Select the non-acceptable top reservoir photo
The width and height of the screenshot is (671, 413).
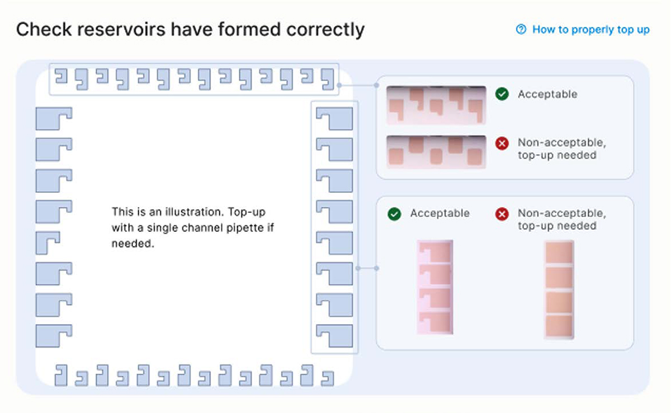coord(436,152)
